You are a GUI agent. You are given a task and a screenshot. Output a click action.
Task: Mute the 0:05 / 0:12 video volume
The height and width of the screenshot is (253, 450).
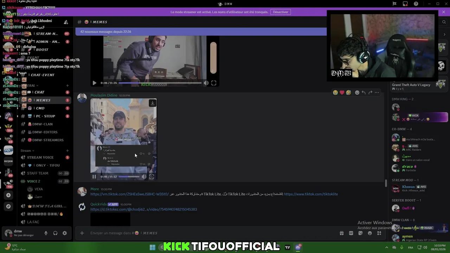tap(144, 177)
